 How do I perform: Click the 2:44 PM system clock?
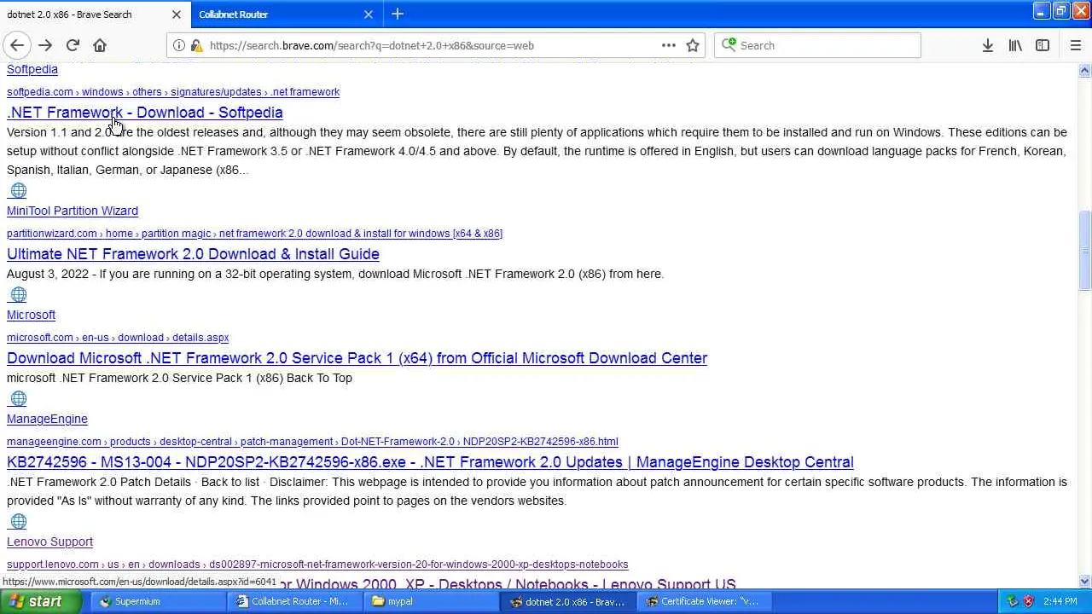tap(1060, 601)
